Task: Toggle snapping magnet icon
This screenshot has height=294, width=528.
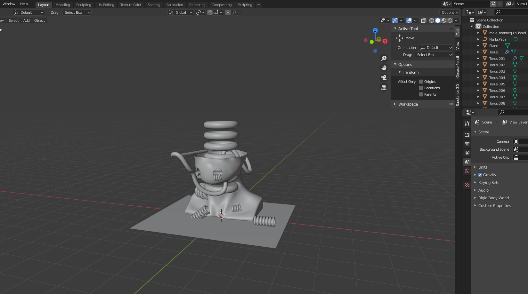Action: click(210, 12)
